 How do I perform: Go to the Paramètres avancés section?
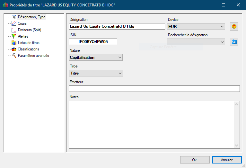pos(33,56)
